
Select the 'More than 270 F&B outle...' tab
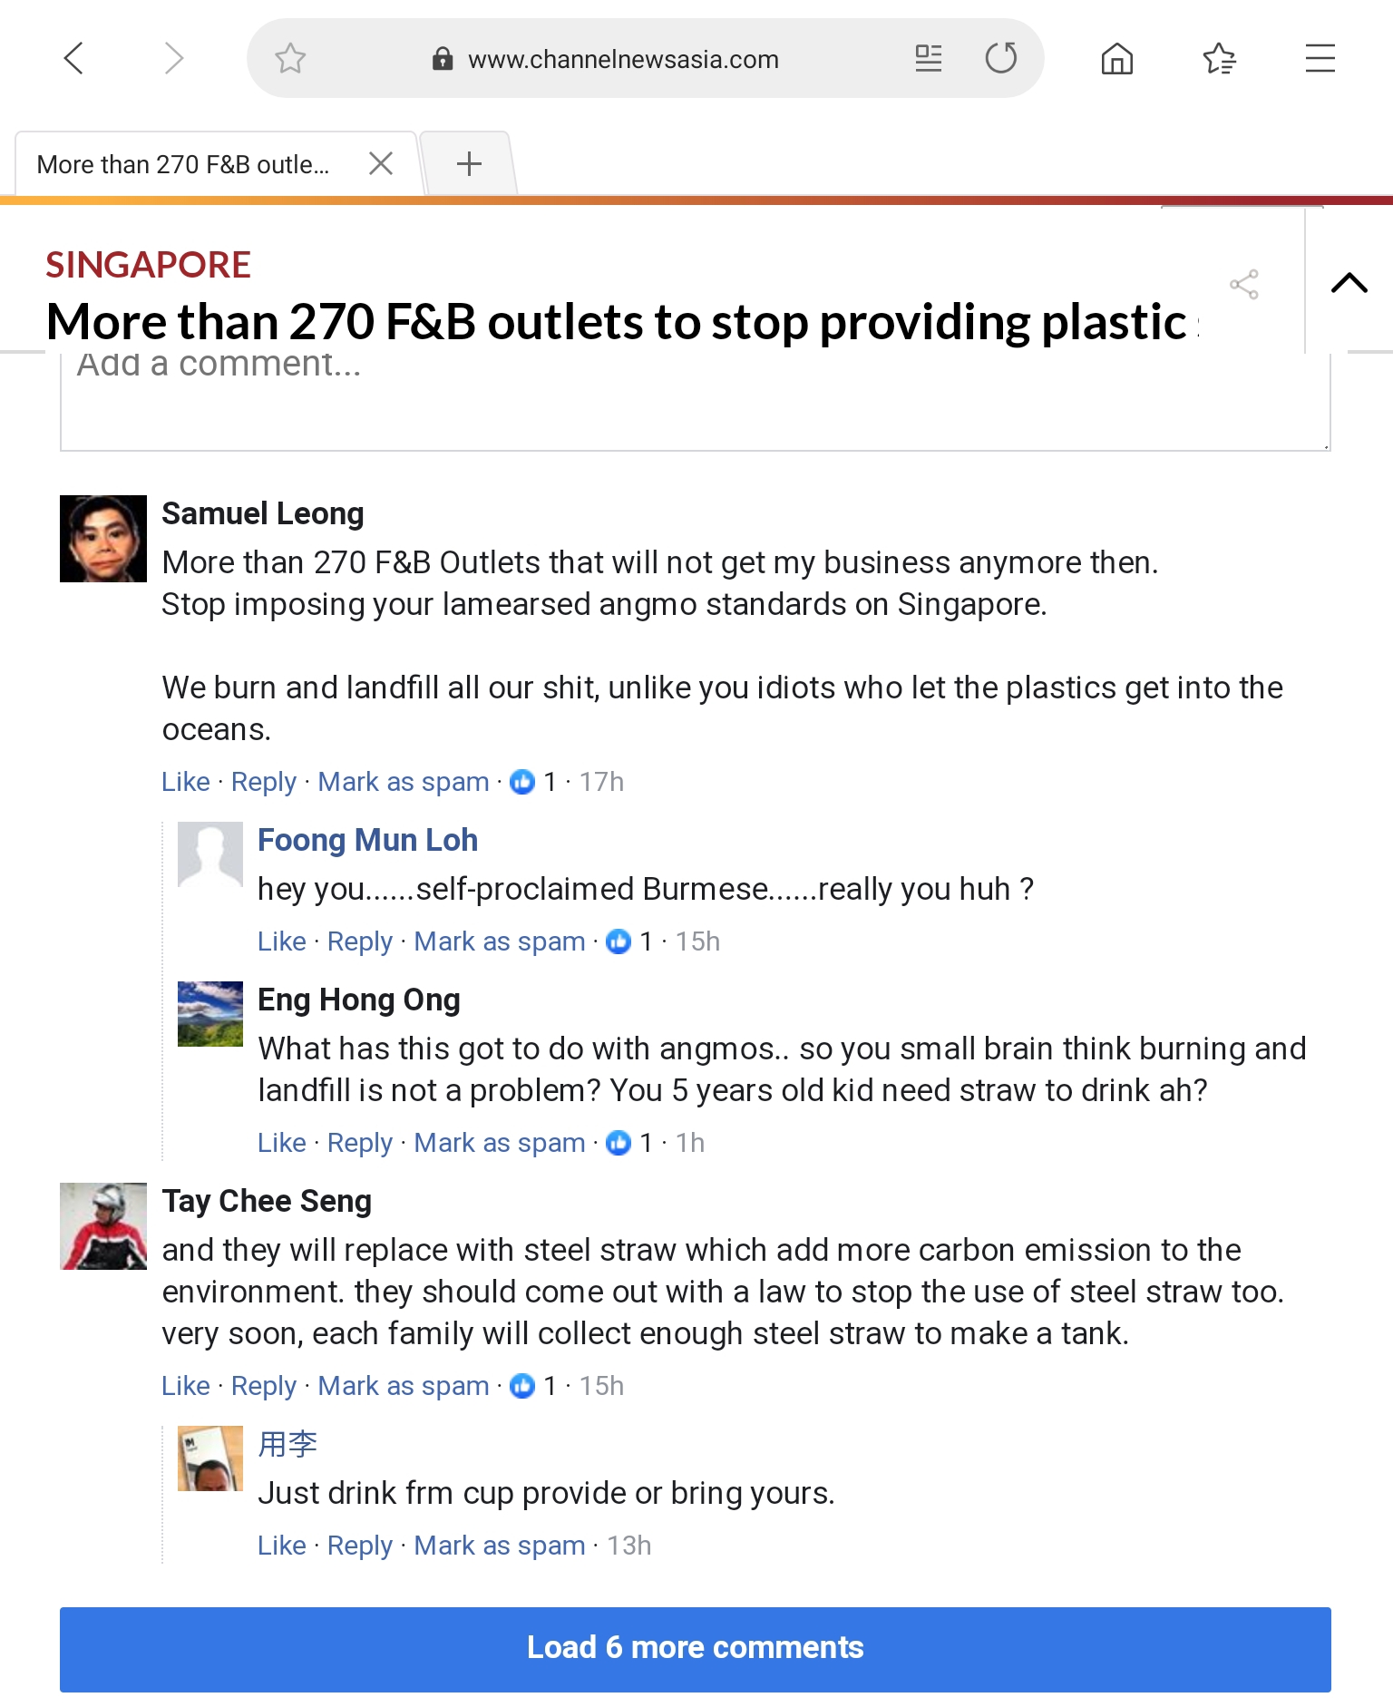183,165
